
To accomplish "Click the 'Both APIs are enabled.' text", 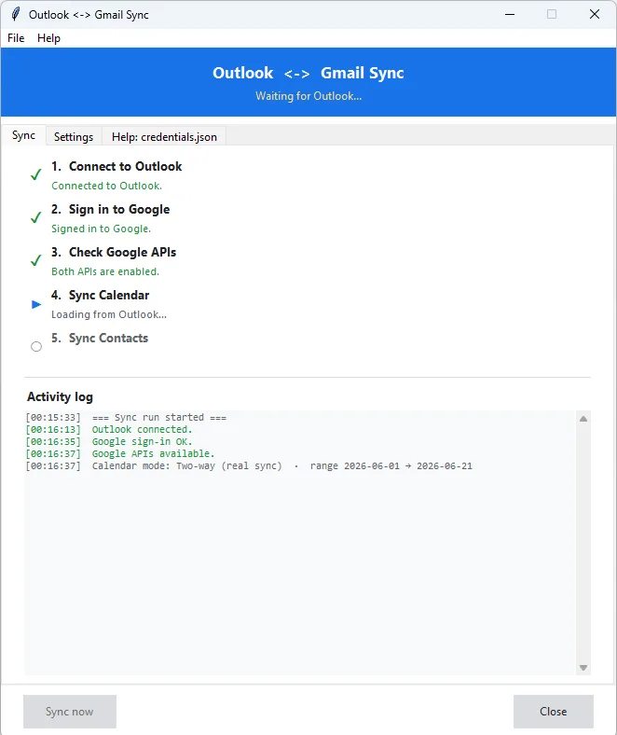I will 105,271.
